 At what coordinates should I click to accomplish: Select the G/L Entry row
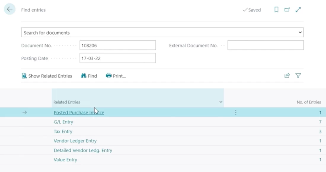(x=63, y=122)
